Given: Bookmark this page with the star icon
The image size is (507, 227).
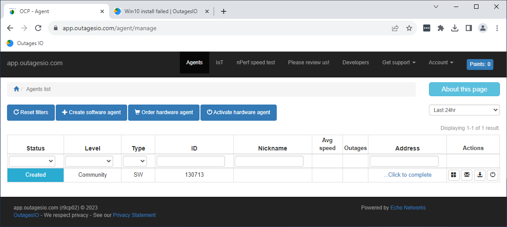Looking at the screenshot, I should pos(409,28).
